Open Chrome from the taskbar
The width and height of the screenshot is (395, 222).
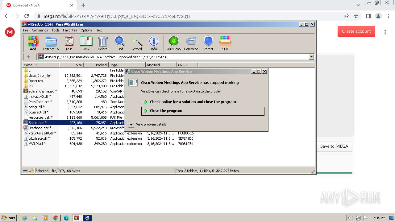56,218
